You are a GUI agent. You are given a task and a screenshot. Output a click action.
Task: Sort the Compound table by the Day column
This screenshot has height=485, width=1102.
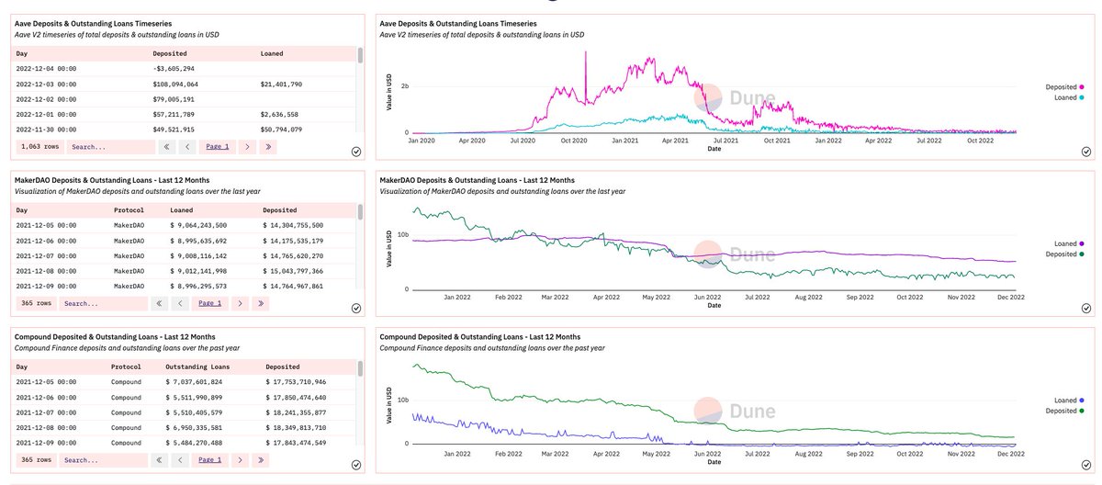pos(23,367)
